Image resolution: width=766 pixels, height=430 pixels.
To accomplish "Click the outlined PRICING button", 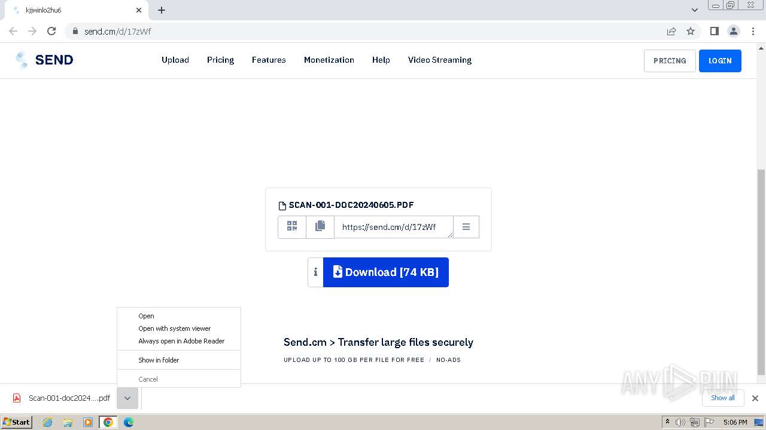I will pyautogui.click(x=670, y=61).
